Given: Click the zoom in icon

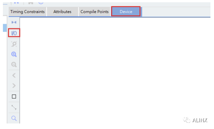Looking at the screenshot, I should 14,54.
